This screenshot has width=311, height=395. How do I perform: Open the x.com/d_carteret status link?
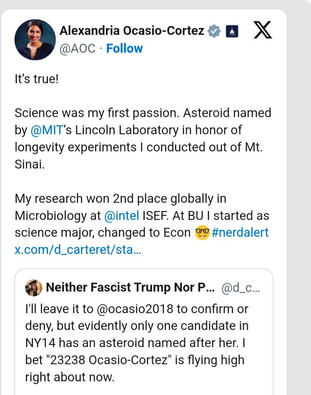78,250
